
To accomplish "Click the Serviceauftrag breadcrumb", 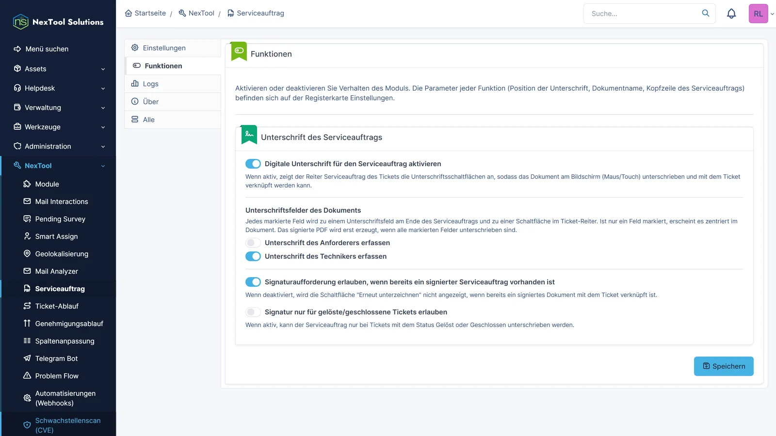I will tap(256, 13).
